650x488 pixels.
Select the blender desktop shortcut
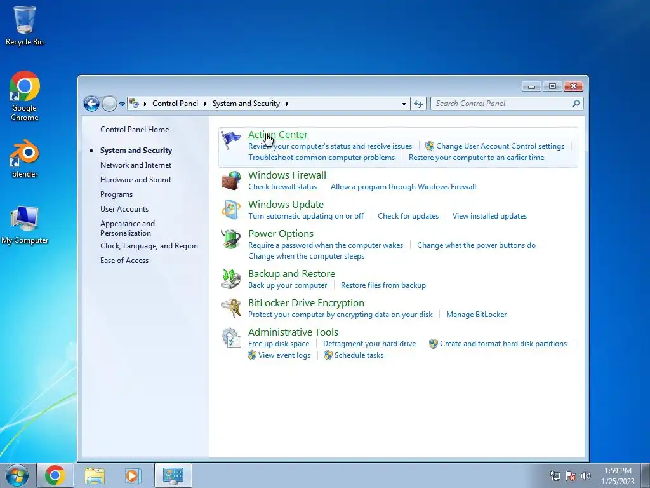[25, 158]
